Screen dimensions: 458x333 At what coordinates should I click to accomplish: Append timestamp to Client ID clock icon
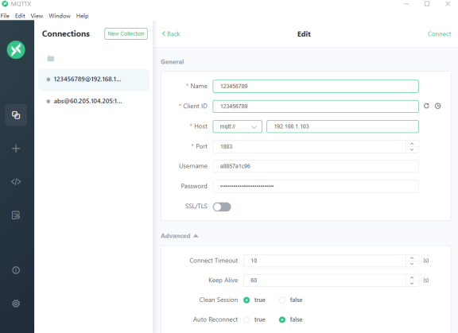point(437,106)
